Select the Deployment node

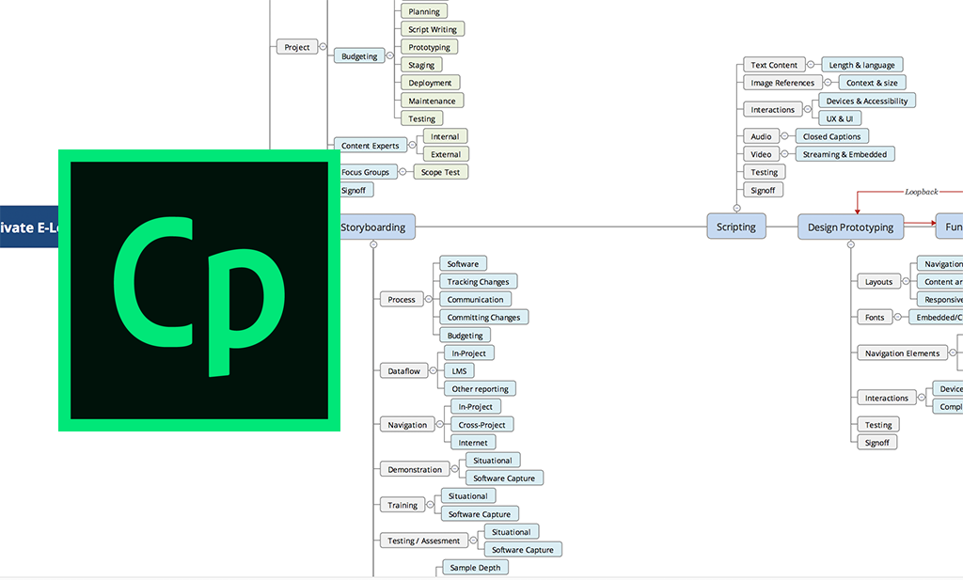click(430, 82)
